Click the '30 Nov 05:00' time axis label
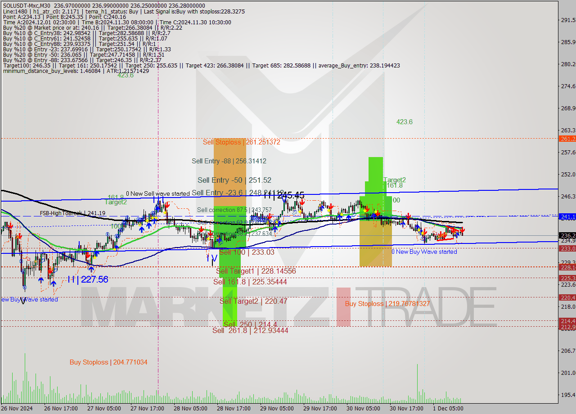576x414 pixels. pyautogui.click(x=362, y=409)
